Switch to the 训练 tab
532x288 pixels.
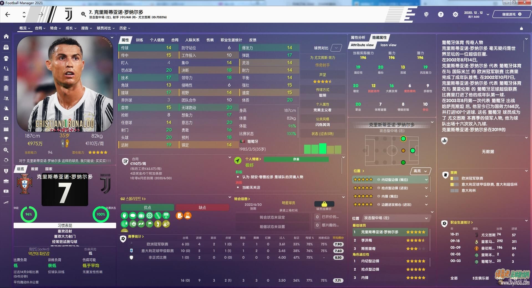tap(139, 40)
